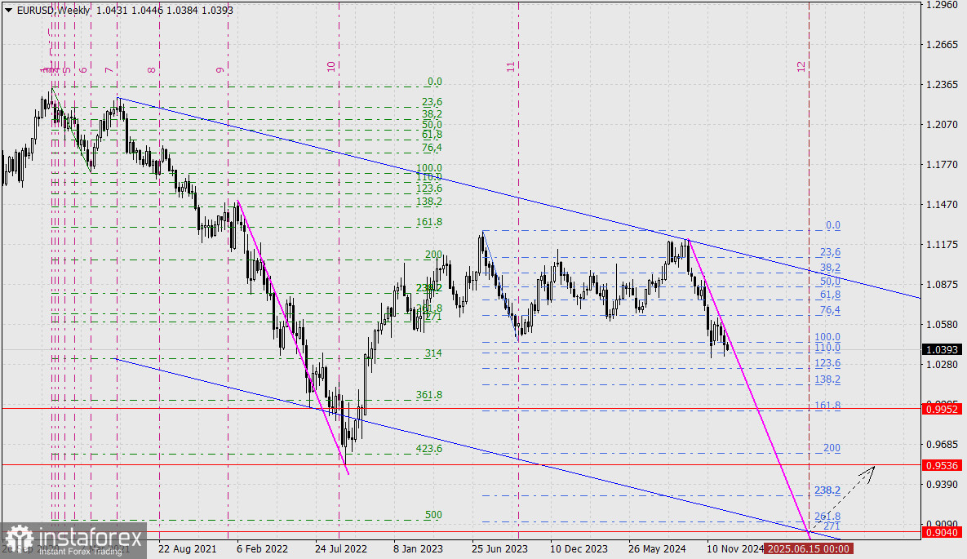This screenshot has width=967, height=559.
Task: Click the blue 261.8 Fibonacci level label
Action: coord(827,517)
